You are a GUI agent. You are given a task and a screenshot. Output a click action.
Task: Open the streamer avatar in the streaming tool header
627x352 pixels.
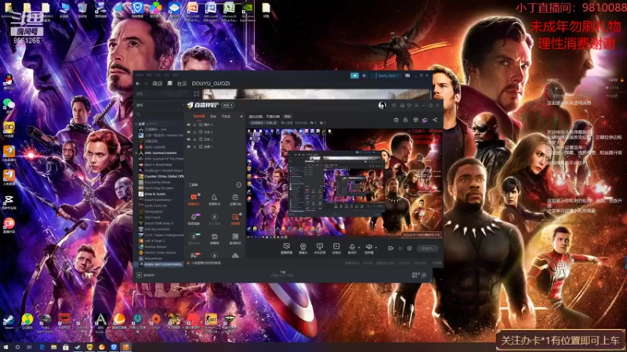tap(382, 105)
